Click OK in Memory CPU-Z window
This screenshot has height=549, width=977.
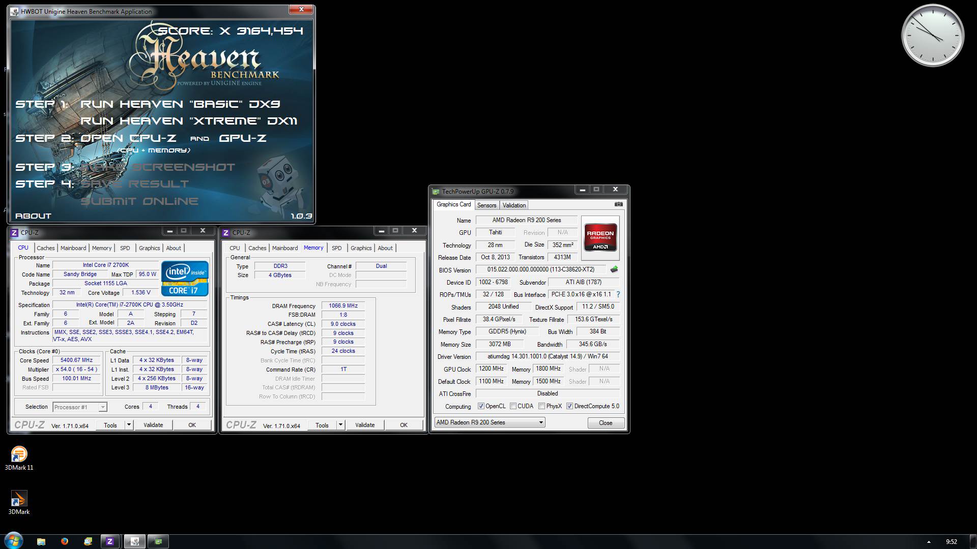pos(404,425)
